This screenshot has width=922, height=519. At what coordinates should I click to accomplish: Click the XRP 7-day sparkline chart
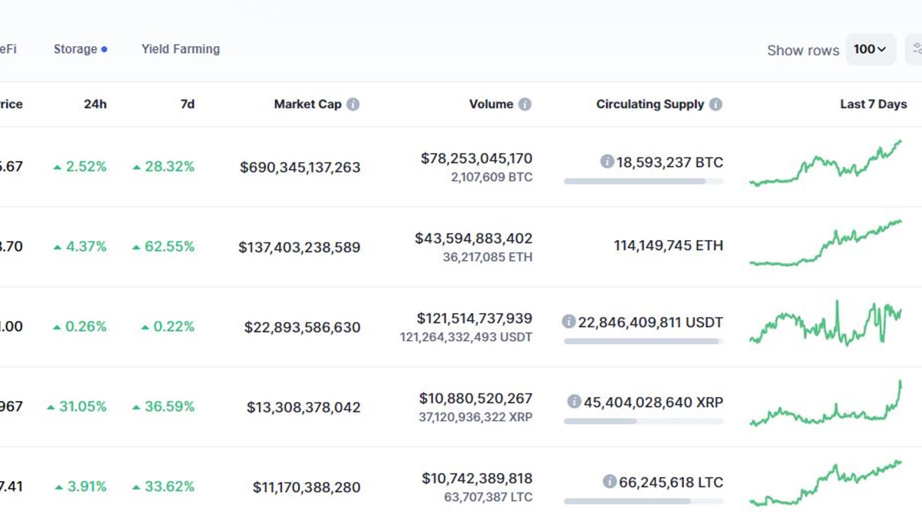tap(825, 404)
